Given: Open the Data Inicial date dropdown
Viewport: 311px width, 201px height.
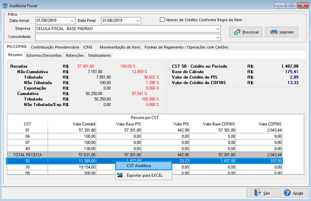Looking at the screenshot, I should pyautogui.click(x=72, y=21).
